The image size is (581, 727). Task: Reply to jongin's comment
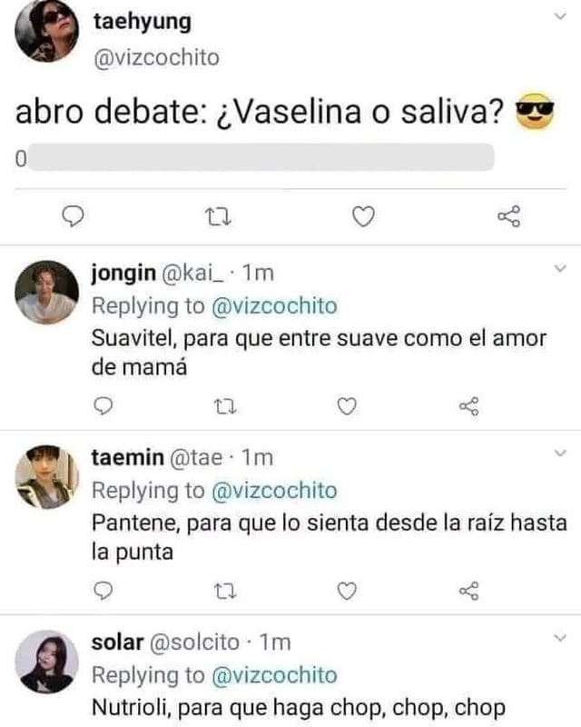tap(103, 403)
